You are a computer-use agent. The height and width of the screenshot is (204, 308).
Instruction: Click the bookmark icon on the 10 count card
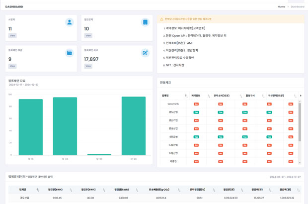[x=145, y=22]
